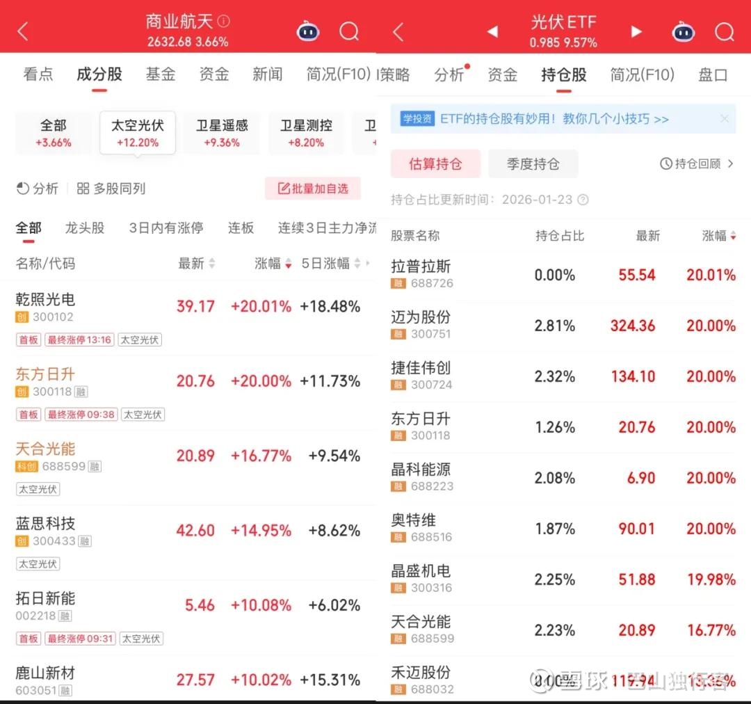Open search in 光伏ETF header
The height and width of the screenshot is (704, 751).
click(x=724, y=32)
